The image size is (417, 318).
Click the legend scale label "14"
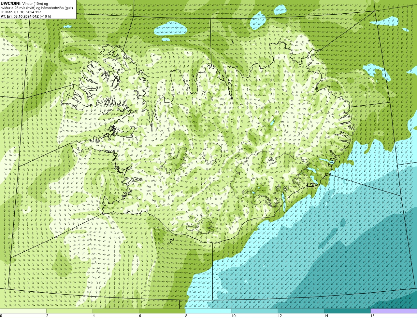pos(326,316)
